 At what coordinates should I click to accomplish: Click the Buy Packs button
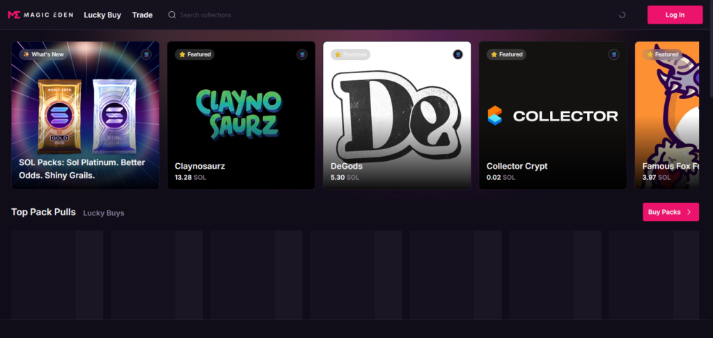(670, 212)
